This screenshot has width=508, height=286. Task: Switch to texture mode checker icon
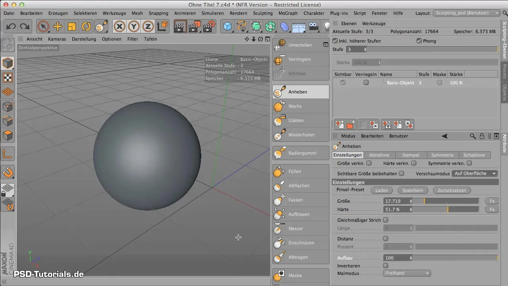pos(8,77)
